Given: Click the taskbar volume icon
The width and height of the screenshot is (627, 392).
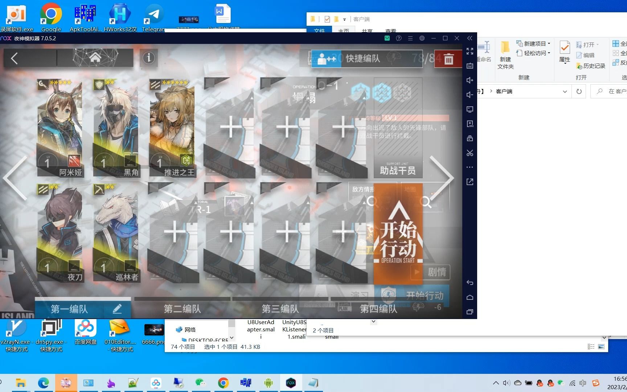Looking at the screenshot, I should [x=507, y=383].
